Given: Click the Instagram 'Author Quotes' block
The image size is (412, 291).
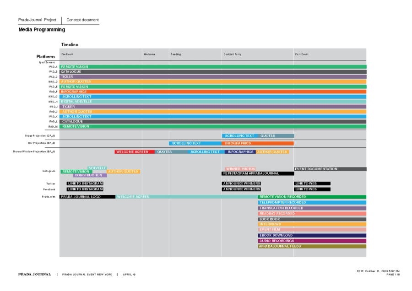Looking at the screenshot, I should tap(123, 172).
